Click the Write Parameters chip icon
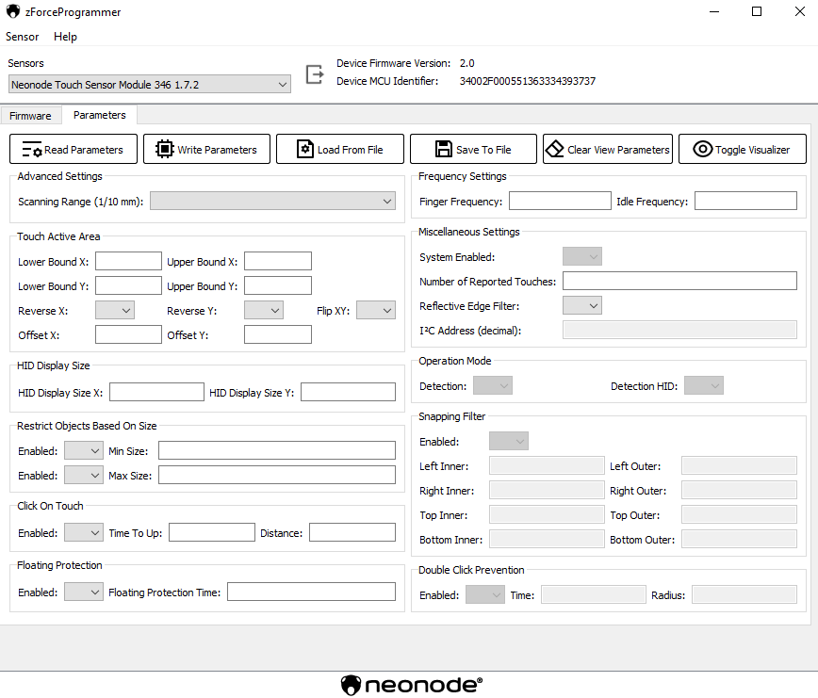The image size is (818, 698). pyautogui.click(x=165, y=149)
